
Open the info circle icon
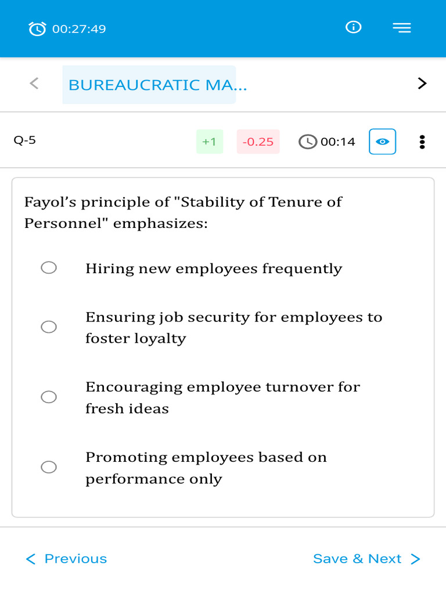click(354, 27)
